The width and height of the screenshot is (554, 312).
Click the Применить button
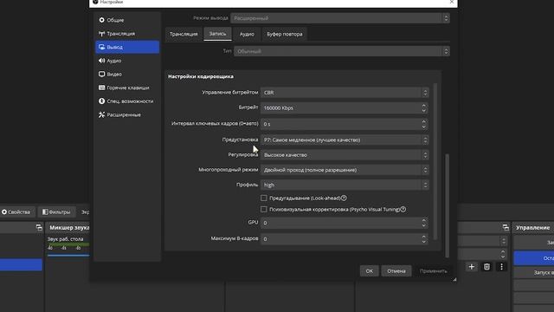click(433, 271)
